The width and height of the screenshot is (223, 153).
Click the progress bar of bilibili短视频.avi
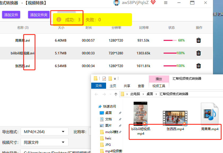coord(170,53)
